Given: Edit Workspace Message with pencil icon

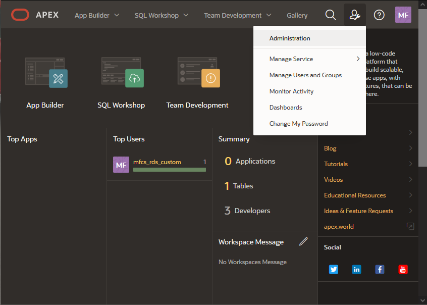Looking at the screenshot, I should (x=303, y=241).
